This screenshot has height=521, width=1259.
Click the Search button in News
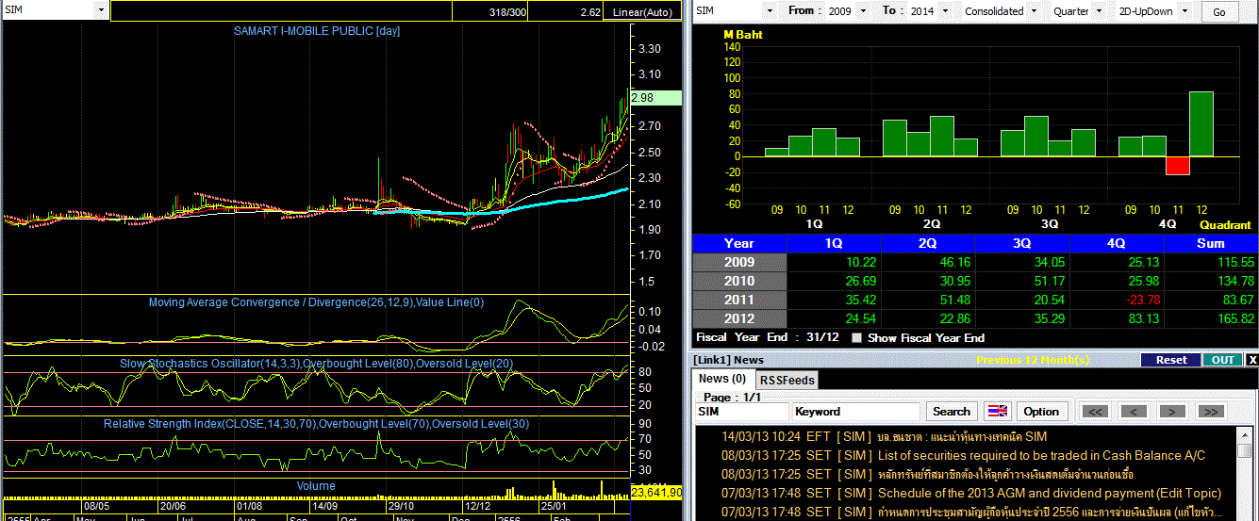coord(952,412)
